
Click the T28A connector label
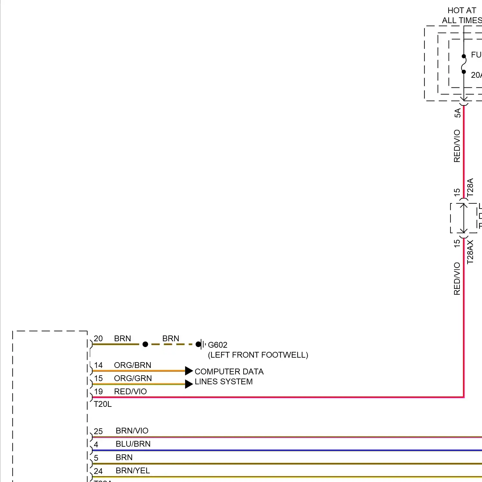tap(470, 188)
